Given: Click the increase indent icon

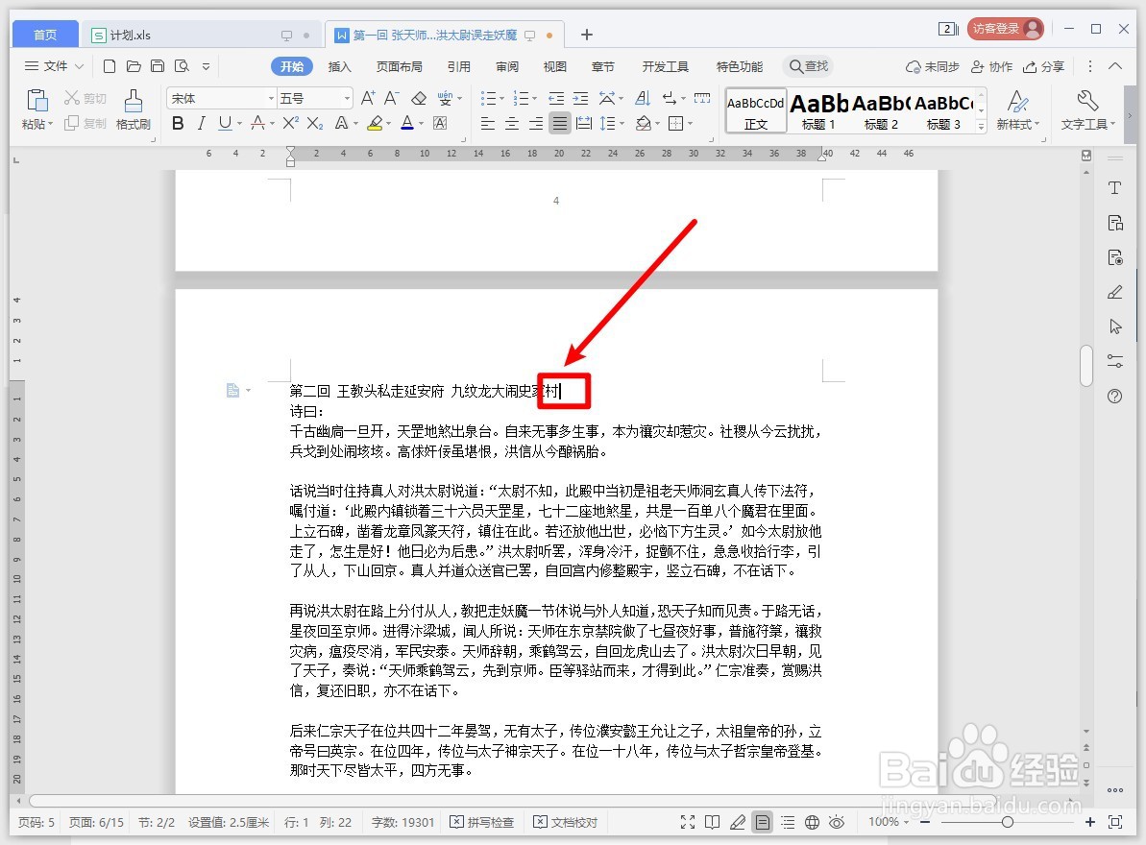Looking at the screenshot, I should coord(580,98).
